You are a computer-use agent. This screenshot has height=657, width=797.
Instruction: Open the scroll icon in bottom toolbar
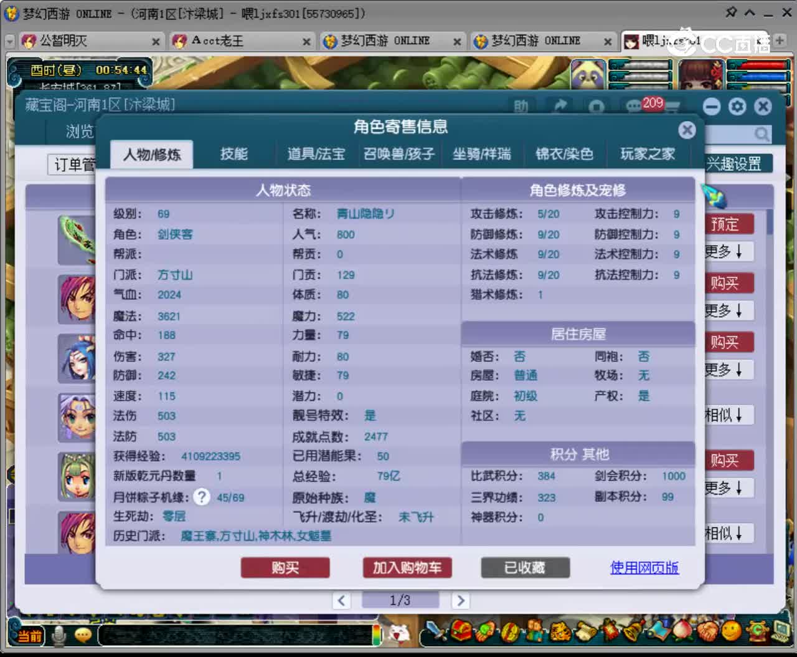pos(585,631)
